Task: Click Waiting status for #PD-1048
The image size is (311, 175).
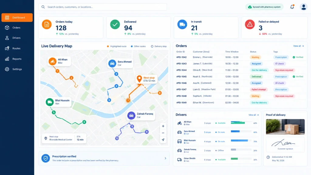Action: 255,96
